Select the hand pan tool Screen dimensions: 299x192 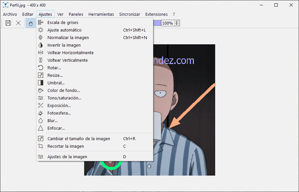click(x=30, y=23)
